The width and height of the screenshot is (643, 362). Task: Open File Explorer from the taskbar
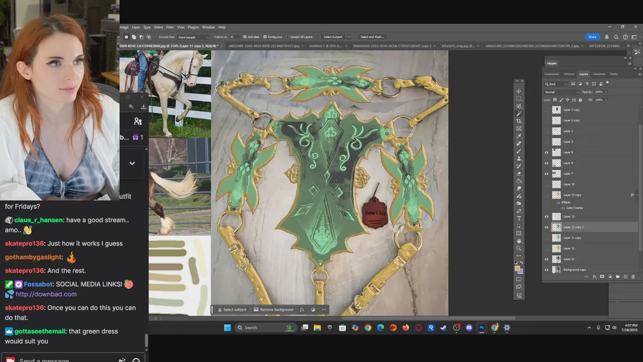tap(317, 328)
